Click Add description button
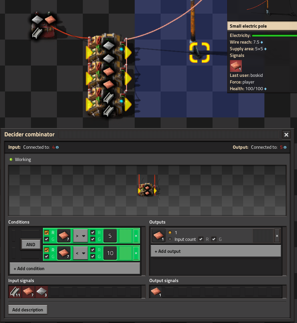297x323 pixels. [x=28, y=310]
